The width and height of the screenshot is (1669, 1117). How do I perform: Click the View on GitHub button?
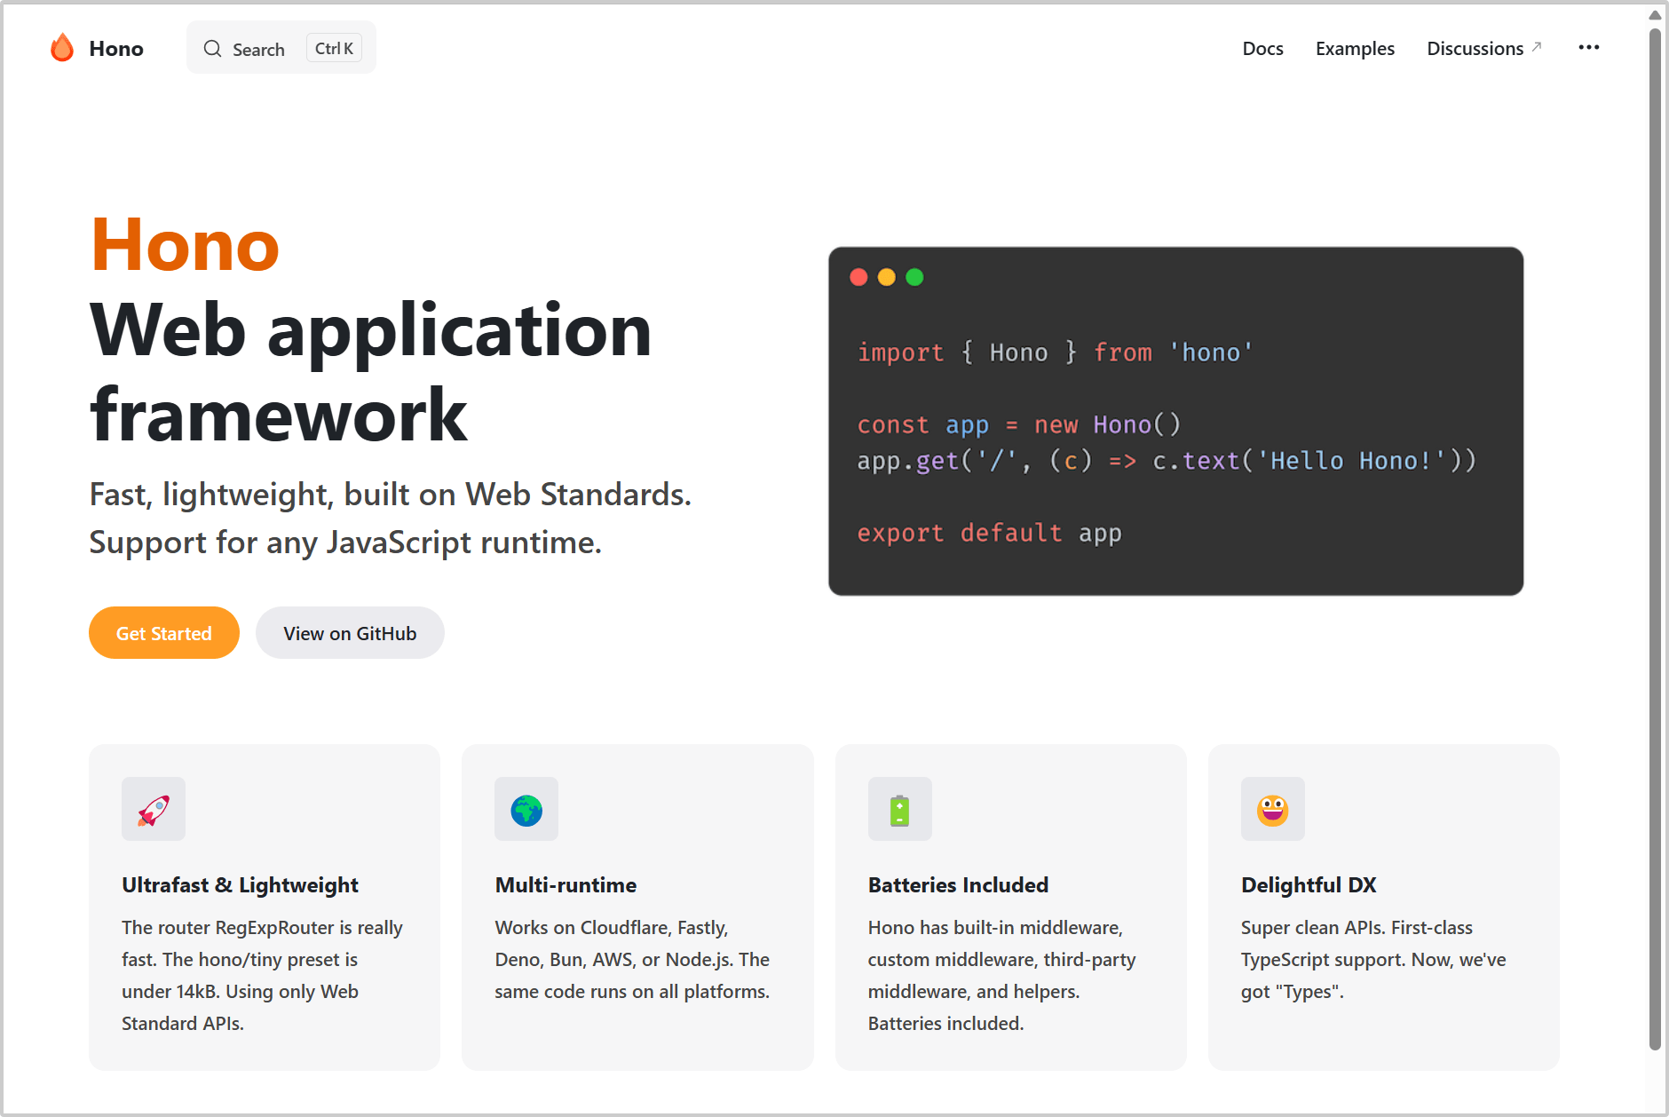[350, 633]
